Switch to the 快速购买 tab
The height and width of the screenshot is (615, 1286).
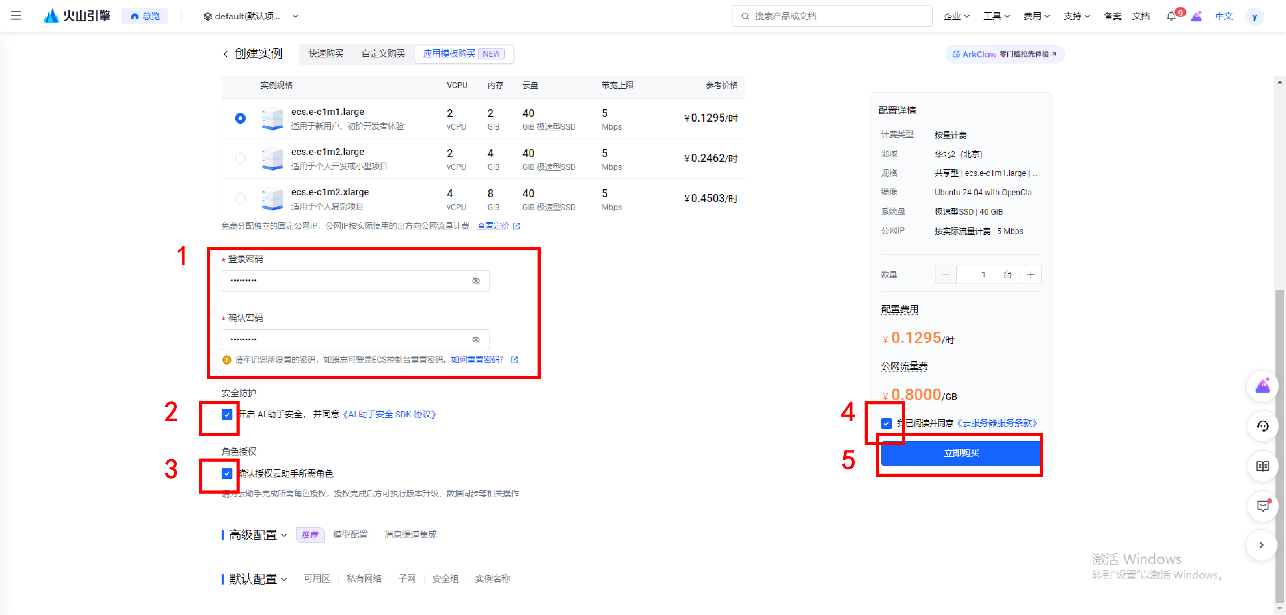click(325, 54)
